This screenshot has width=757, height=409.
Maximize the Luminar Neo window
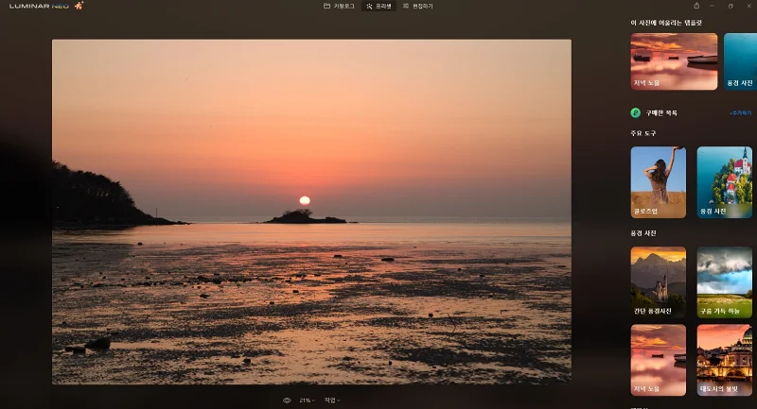(731, 6)
